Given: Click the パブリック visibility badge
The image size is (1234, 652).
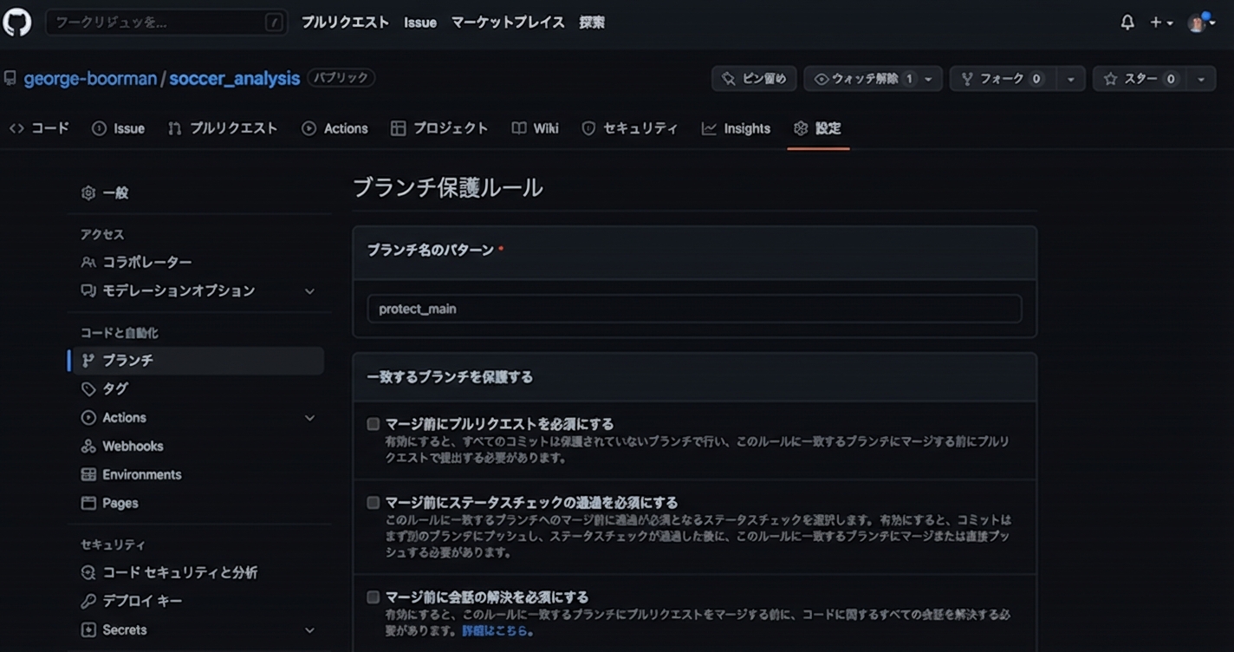Looking at the screenshot, I should (341, 78).
